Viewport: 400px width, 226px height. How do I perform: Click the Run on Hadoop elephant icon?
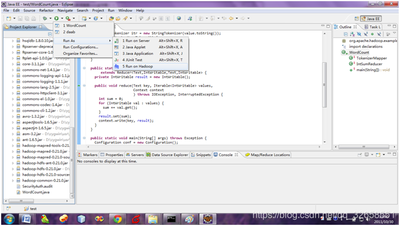[117, 66]
